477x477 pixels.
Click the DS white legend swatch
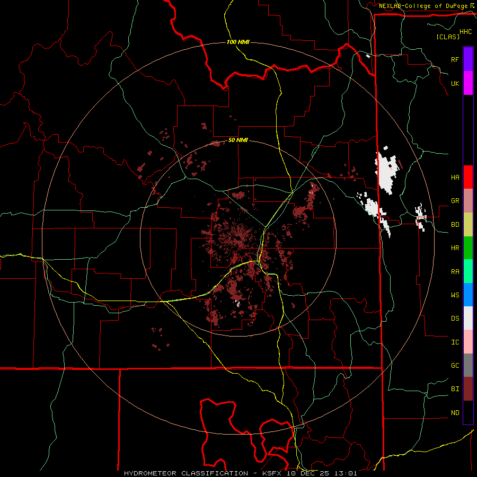[x=468, y=318]
